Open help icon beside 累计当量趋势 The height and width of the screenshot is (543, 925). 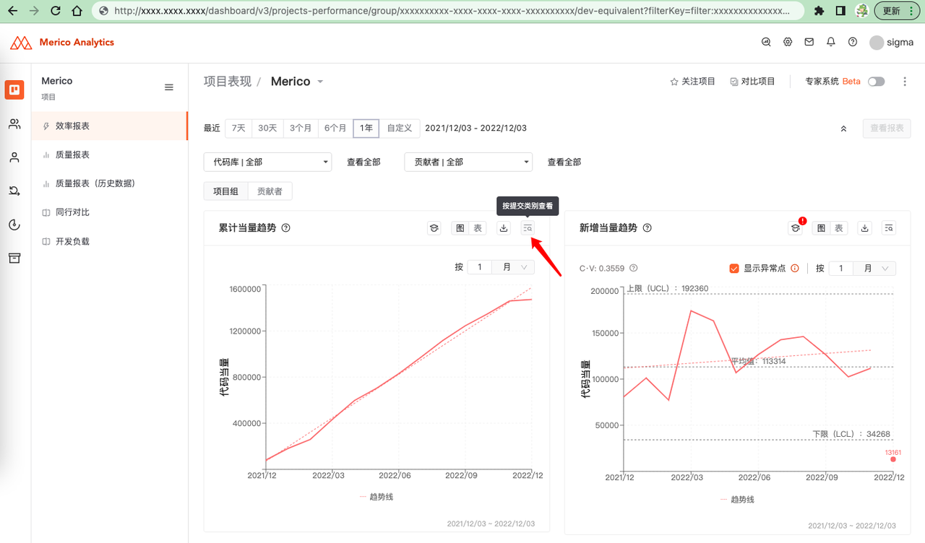286,227
